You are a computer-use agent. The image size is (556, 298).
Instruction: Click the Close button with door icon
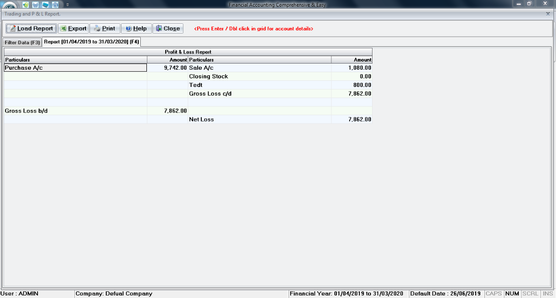click(167, 28)
